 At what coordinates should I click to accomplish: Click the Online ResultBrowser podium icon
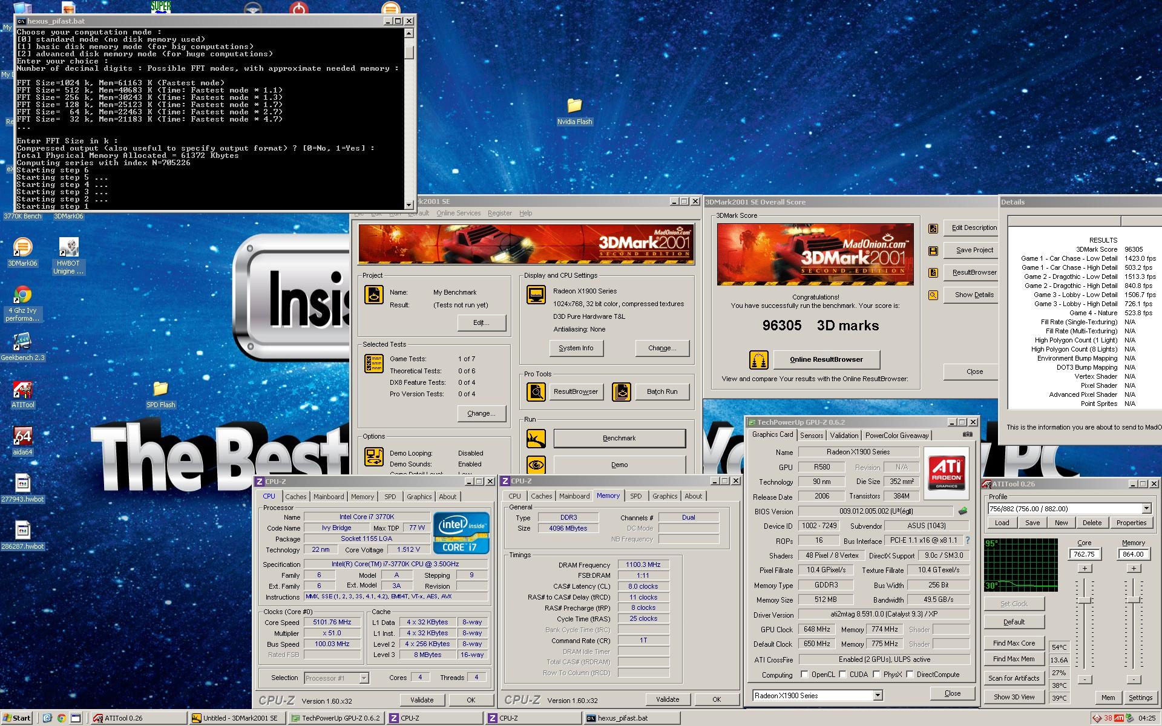(758, 360)
